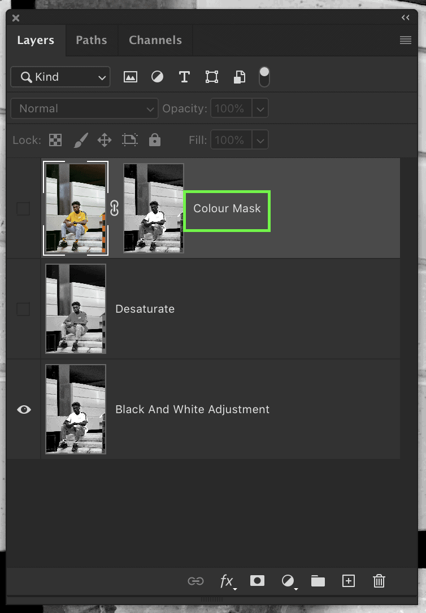Open the Normal blending mode dropdown
Viewport: 426px width, 613px height.
point(84,108)
